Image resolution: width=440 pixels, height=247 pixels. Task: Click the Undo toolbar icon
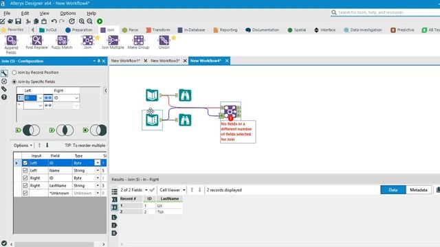pos(54,21)
